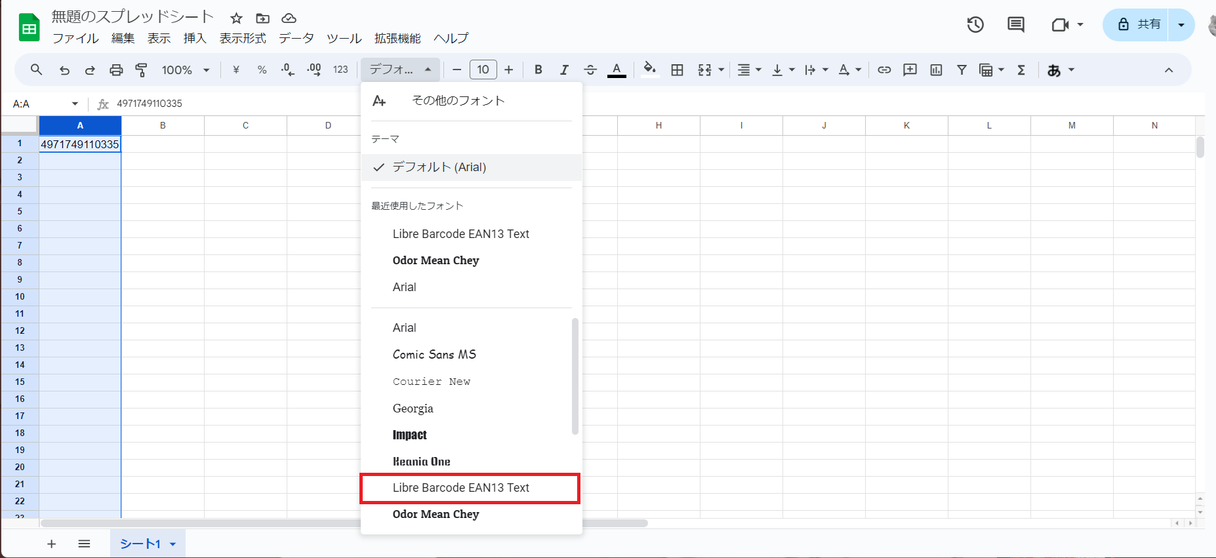Click the fill color paint bucket
1216x558 pixels.
[x=649, y=70]
